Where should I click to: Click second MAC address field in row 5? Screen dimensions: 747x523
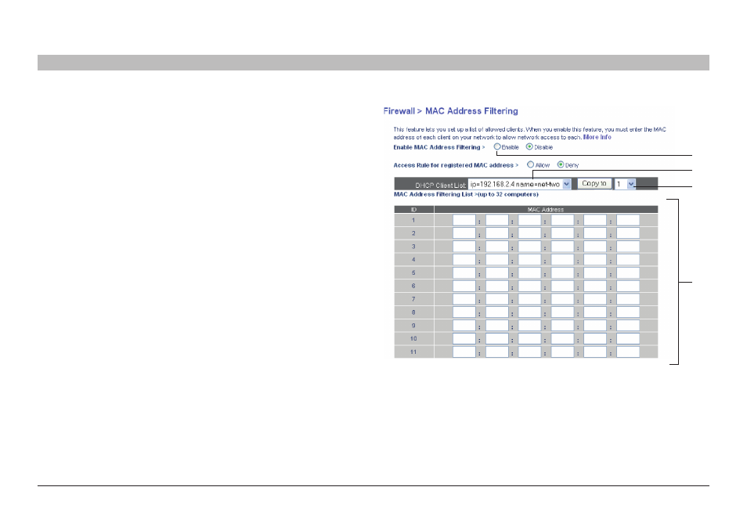(x=497, y=273)
